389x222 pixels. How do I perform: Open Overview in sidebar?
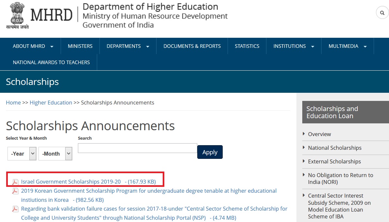coord(320,134)
